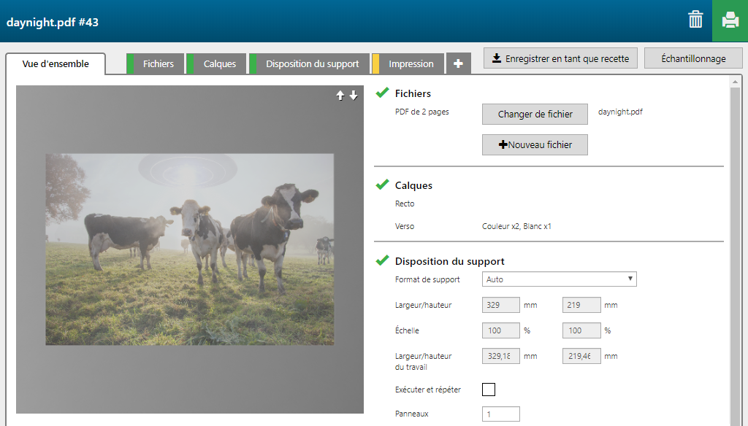Viewport: 748px width, 426px height.
Task: Go to Disposition du support tab
Action: [x=310, y=64]
